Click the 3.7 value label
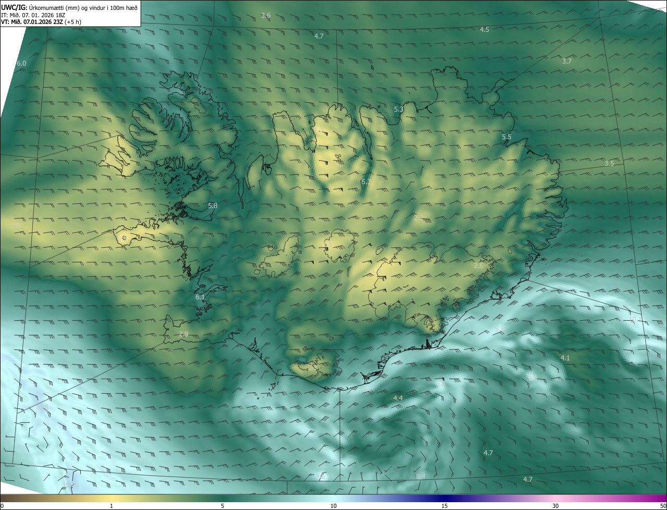 point(567,61)
